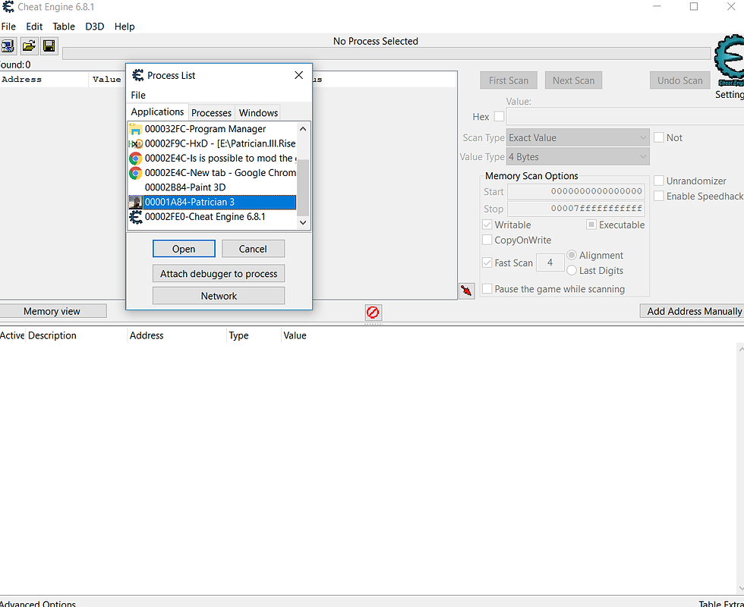
Task: Click the open file folder icon
Action: coord(29,46)
